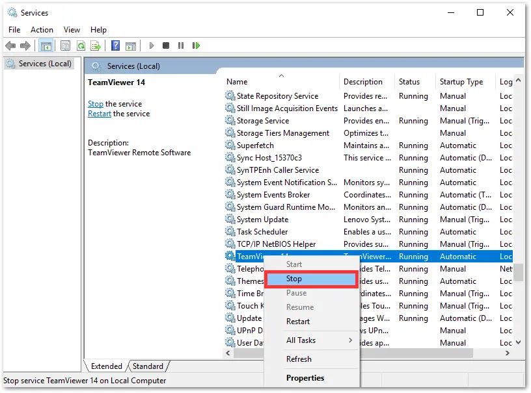The height and width of the screenshot is (393, 531).
Task: Select System Event Notification S... row
Action: [368, 182]
